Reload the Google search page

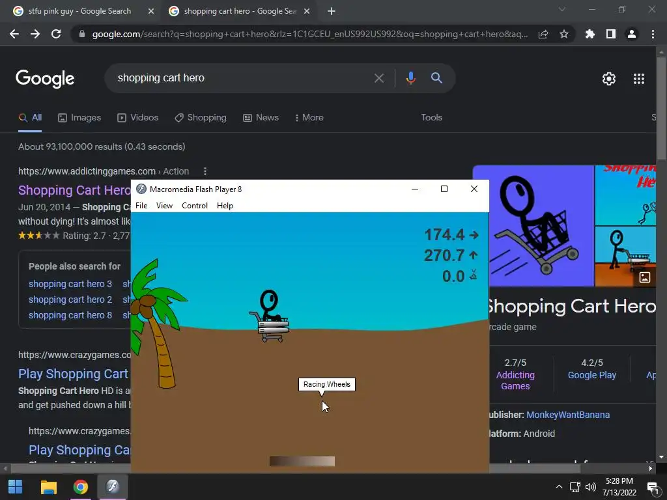pyautogui.click(x=56, y=34)
